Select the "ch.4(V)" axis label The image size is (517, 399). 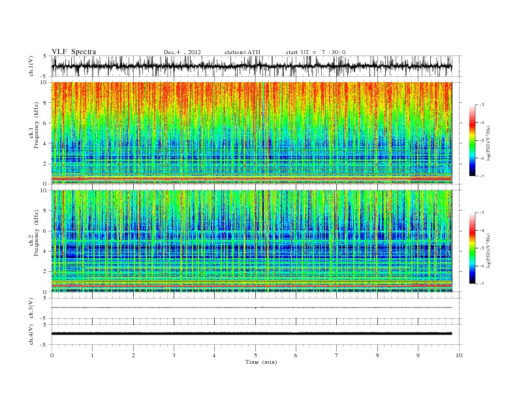point(31,334)
